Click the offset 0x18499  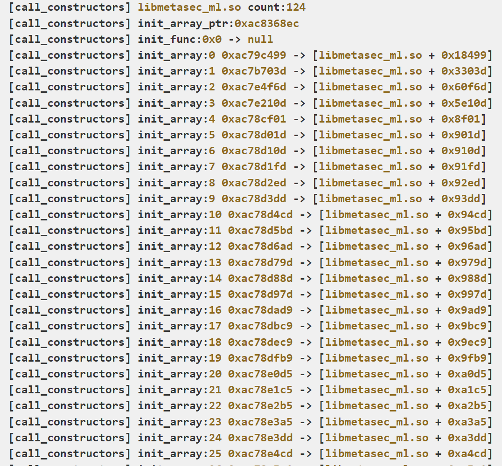[464, 55]
